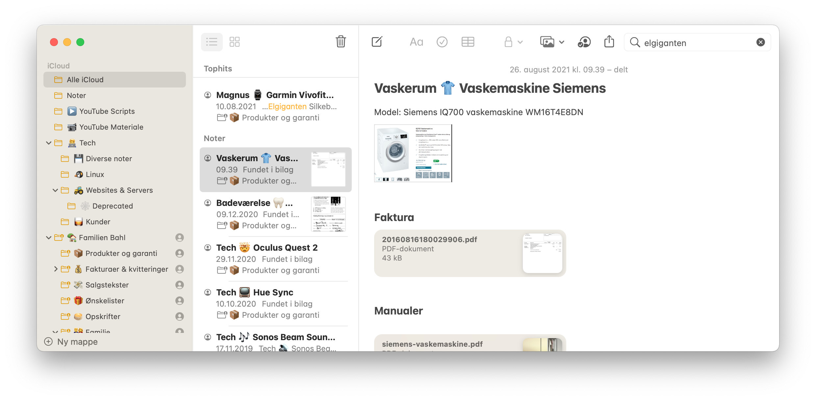Click the Faktura heading in note
Screen dimensions: 816x400
coord(394,217)
